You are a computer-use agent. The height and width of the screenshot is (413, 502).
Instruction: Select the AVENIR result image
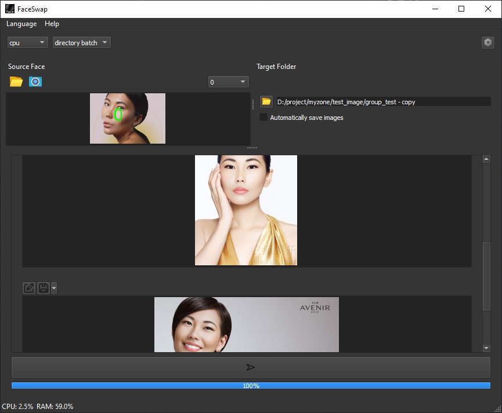click(x=247, y=324)
